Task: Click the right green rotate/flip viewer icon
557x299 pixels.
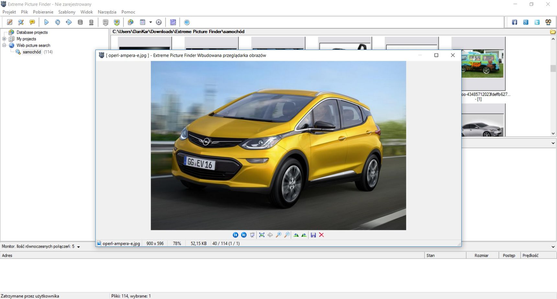Action: pyautogui.click(x=304, y=235)
